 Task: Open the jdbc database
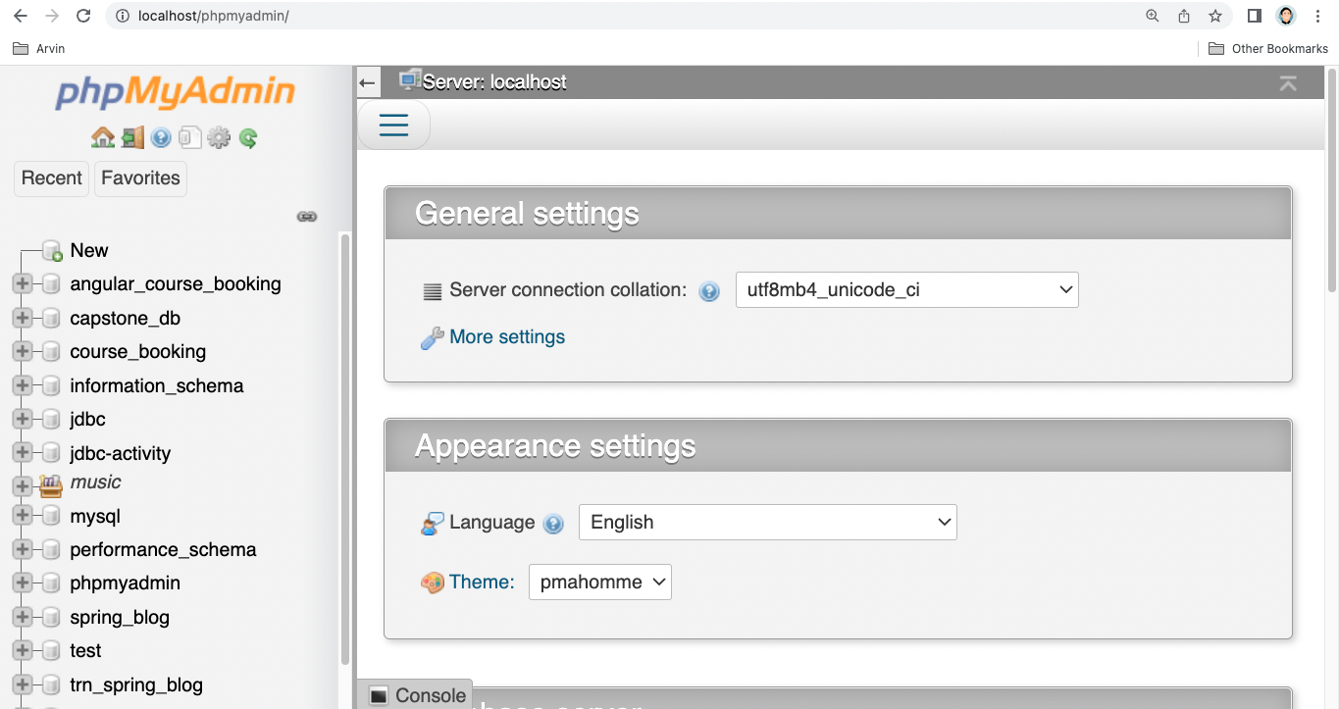87,420
